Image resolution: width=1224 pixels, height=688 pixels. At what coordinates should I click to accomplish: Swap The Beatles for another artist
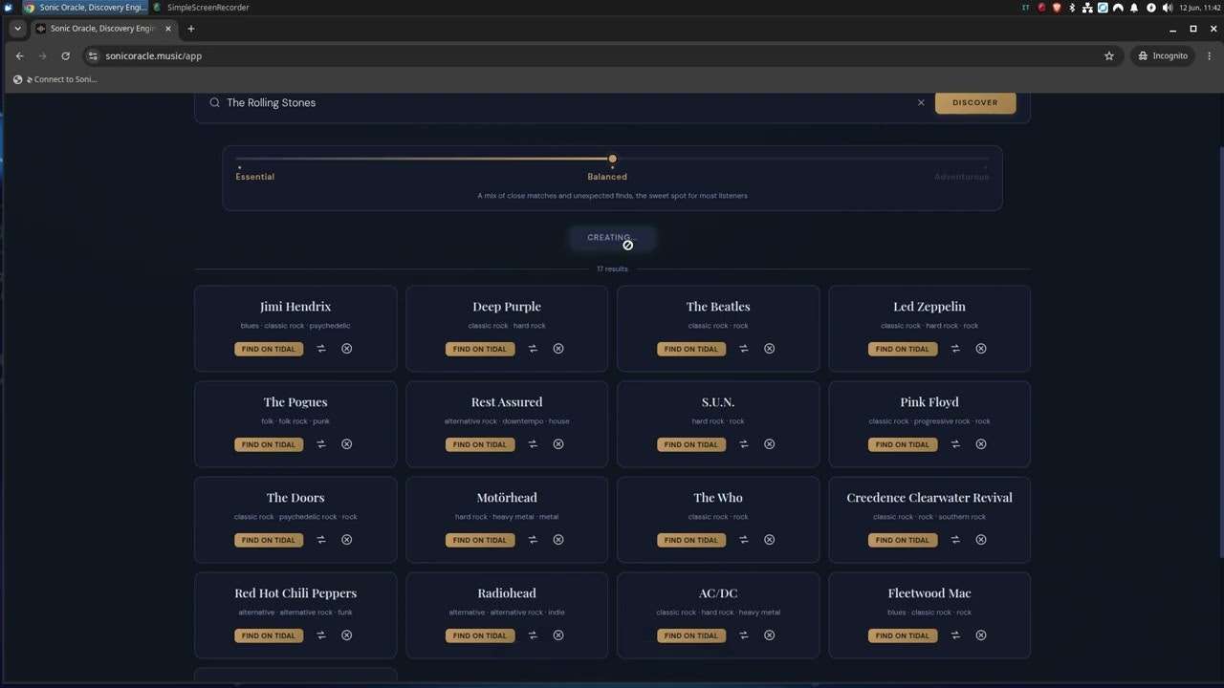coord(744,349)
